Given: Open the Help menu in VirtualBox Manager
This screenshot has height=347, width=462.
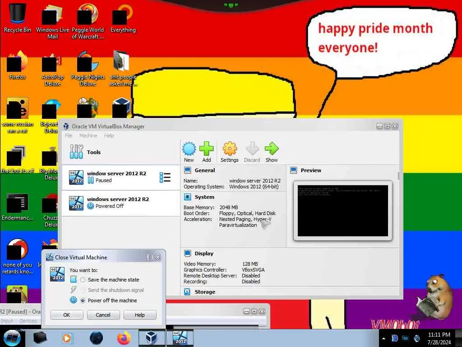Looking at the screenshot, I should tap(109, 136).
